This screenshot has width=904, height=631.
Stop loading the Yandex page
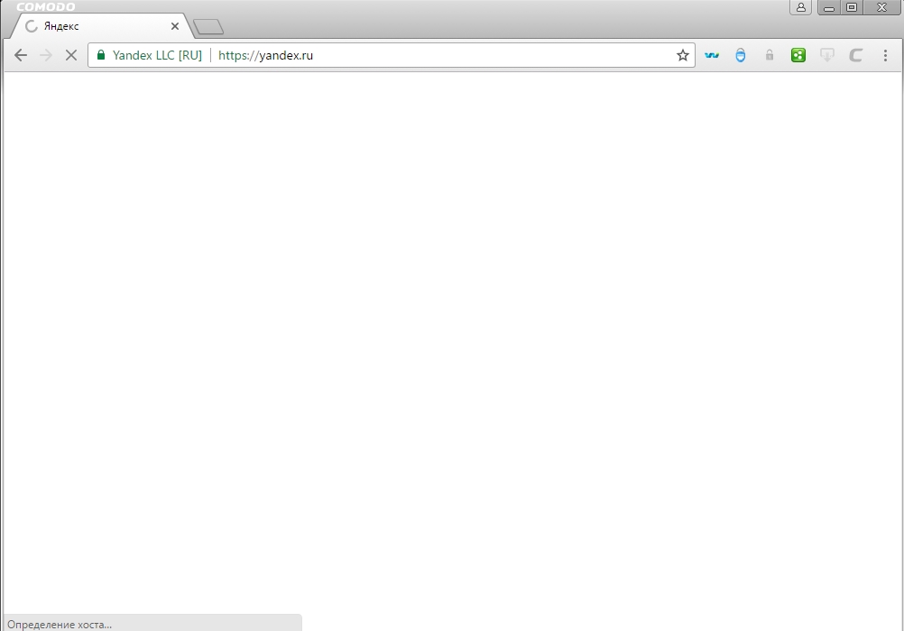(x=71, y=55)
